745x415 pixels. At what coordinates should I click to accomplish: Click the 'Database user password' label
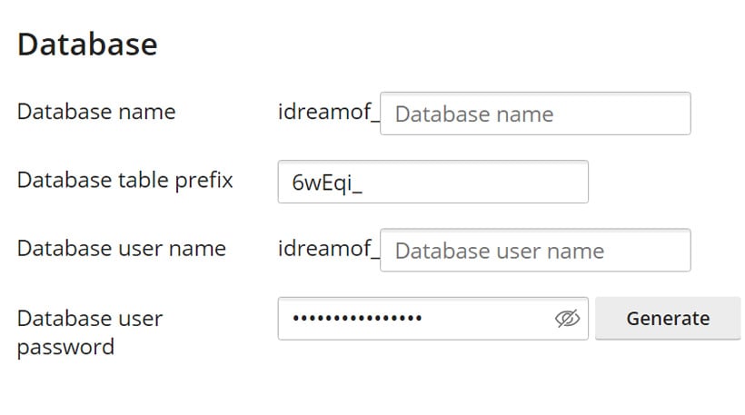coord(90,332)
